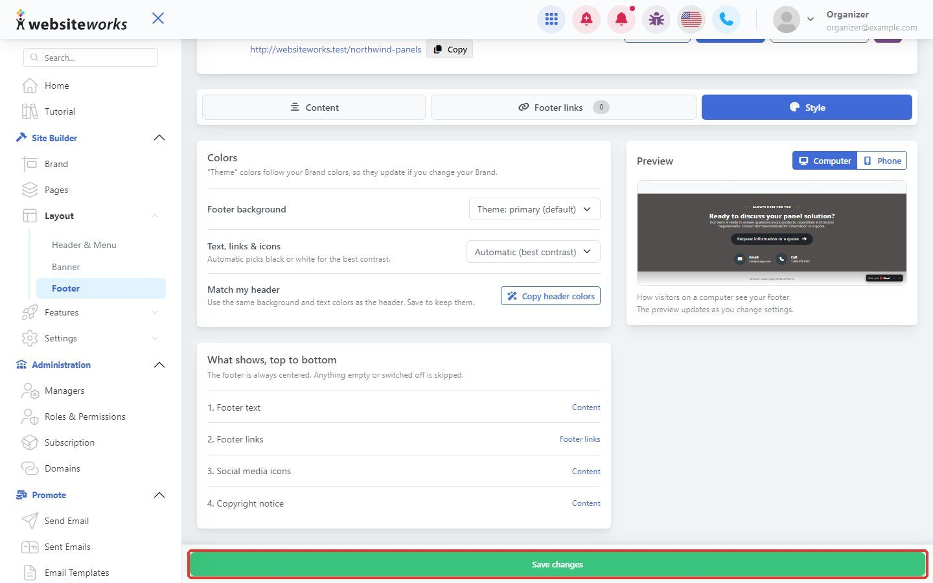
Task: Click the sidebar Search field
Action: coord(91,58)
